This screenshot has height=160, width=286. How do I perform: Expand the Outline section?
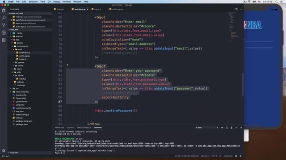[14, 153]
